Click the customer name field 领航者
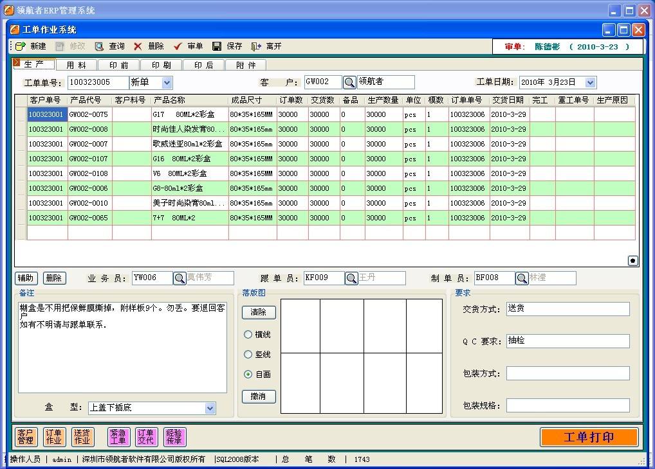This screenshot has width=655, height=469. (385, 82)
